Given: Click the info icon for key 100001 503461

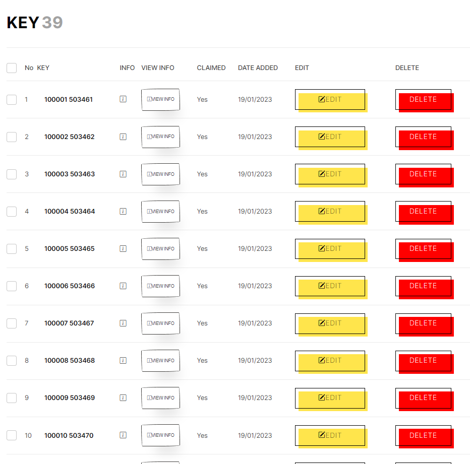Looking at the screenshot, I should (x=123, y=99).
